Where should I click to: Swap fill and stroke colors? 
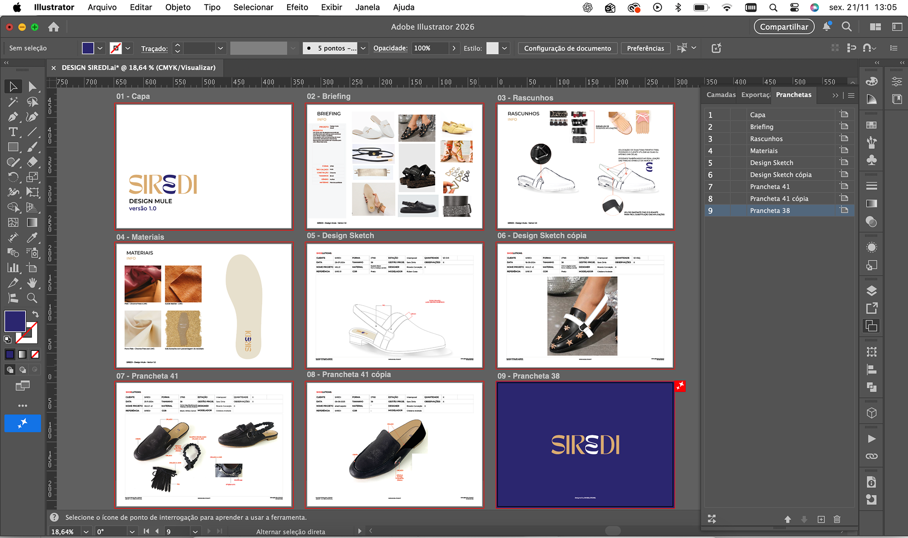[x=35, y=314]
